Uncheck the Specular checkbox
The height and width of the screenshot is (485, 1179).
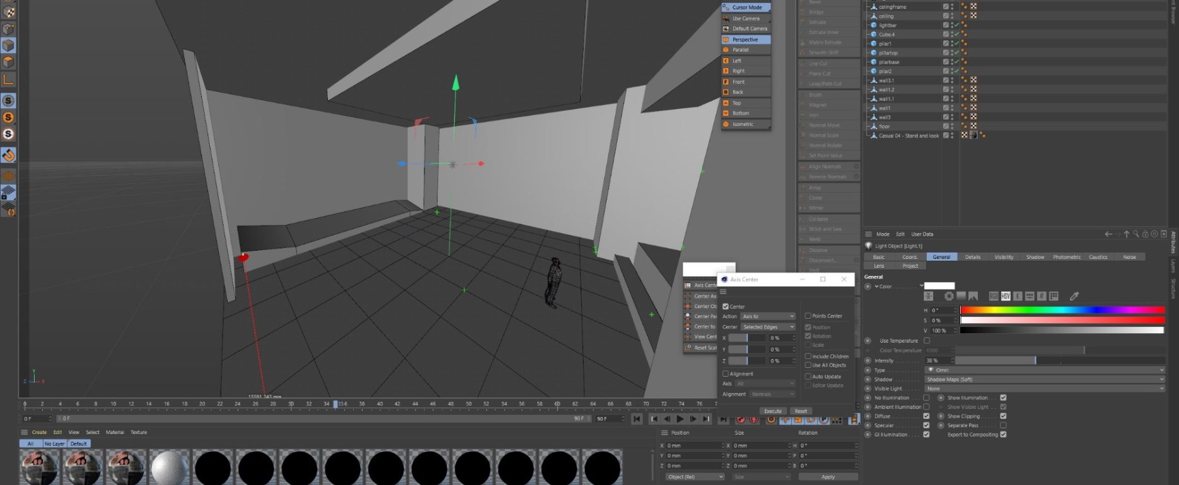click(x=926, y=425)
